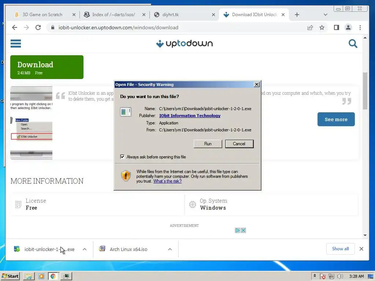Expand Arch Linux x64.iso download options
The width and height of the screenshot is (375, 281).
(x=170, y=249)
